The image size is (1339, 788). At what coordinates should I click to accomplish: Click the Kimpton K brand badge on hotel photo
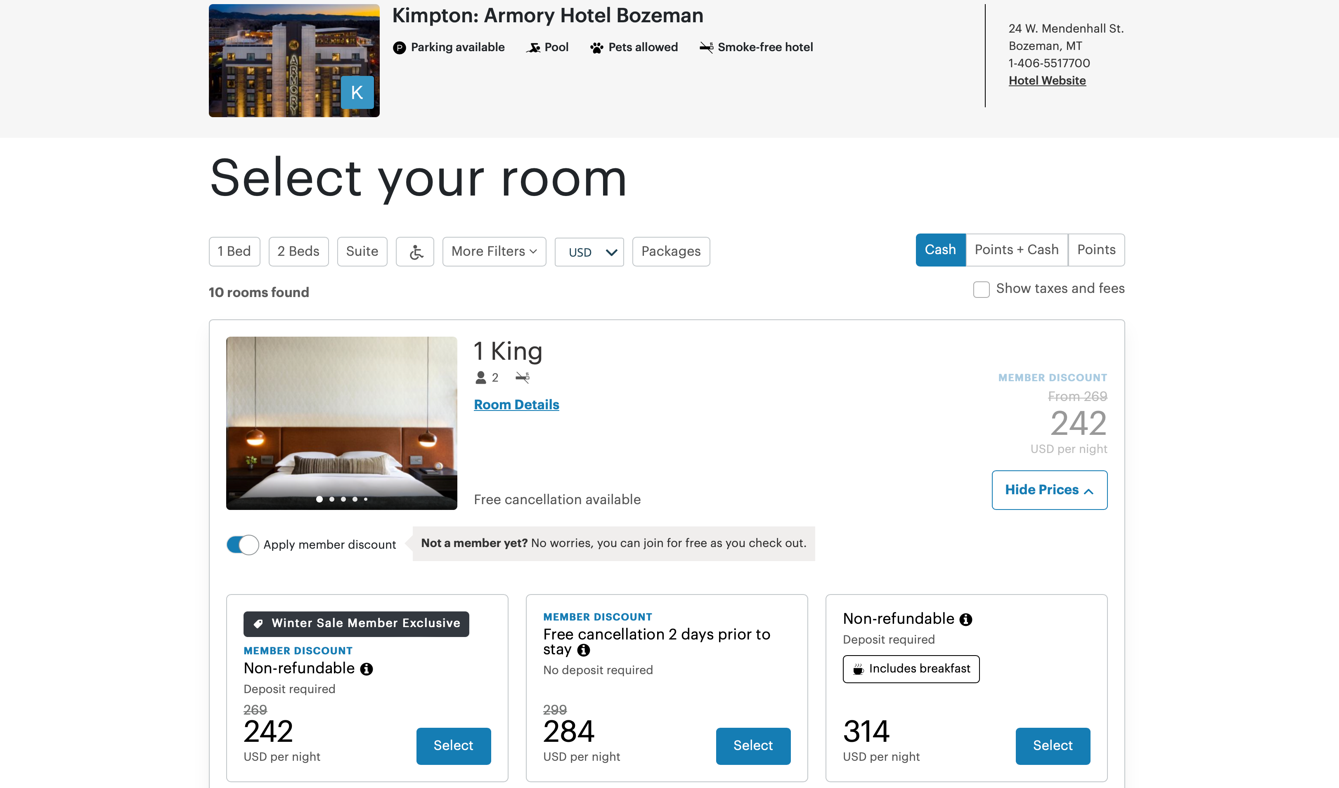[x=357, y=92]
